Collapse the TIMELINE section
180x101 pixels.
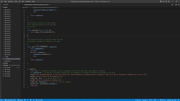[x=11, y=65]
